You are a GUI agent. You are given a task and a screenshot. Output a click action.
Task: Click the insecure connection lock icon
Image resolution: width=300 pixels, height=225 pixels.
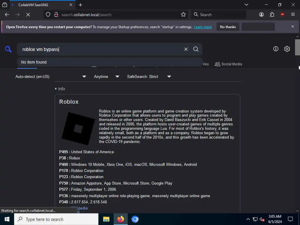point(56,15)
